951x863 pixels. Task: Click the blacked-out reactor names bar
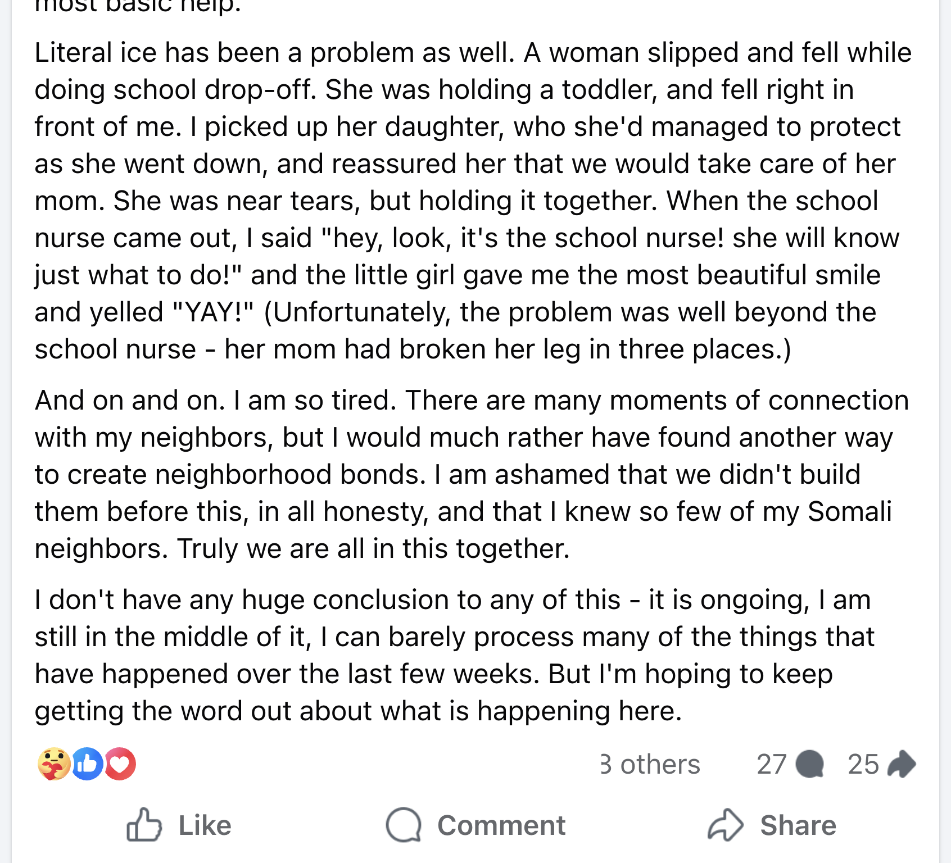[x=372, y=766]
